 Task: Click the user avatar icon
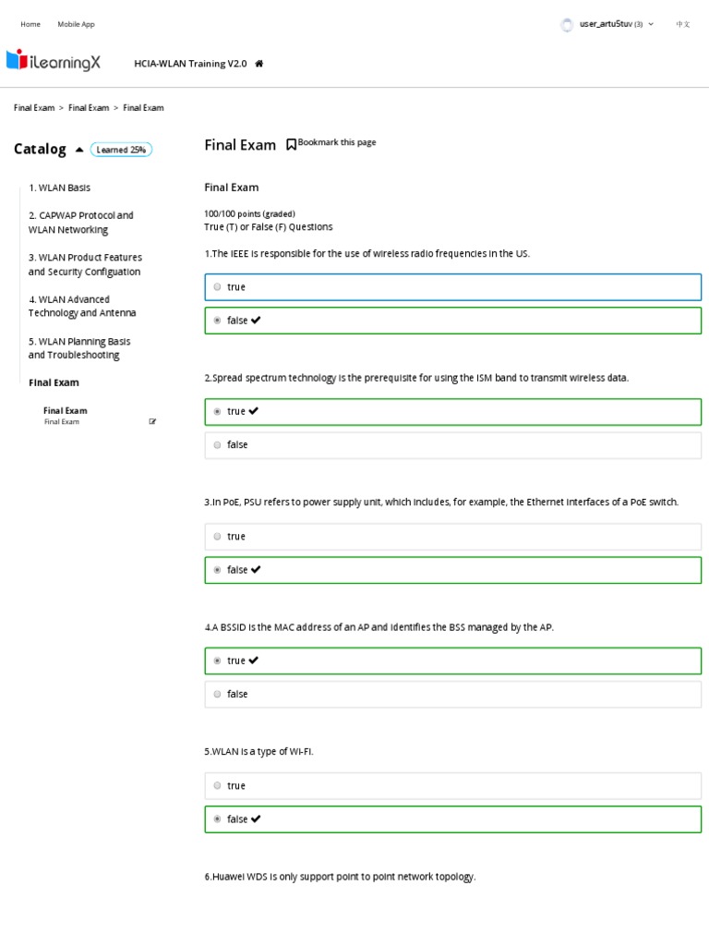(x=567, y=25)
